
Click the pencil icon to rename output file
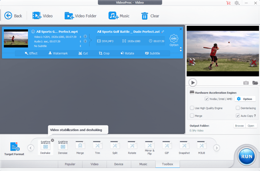point(163,31)
